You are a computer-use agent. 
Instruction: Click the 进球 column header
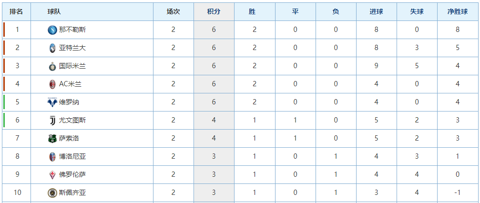tap(376, 11)
